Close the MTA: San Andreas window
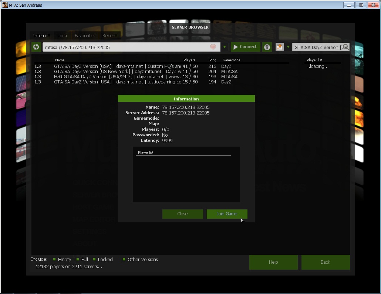Viewport: 381px width, 294px height. click(x=373, y=5)
